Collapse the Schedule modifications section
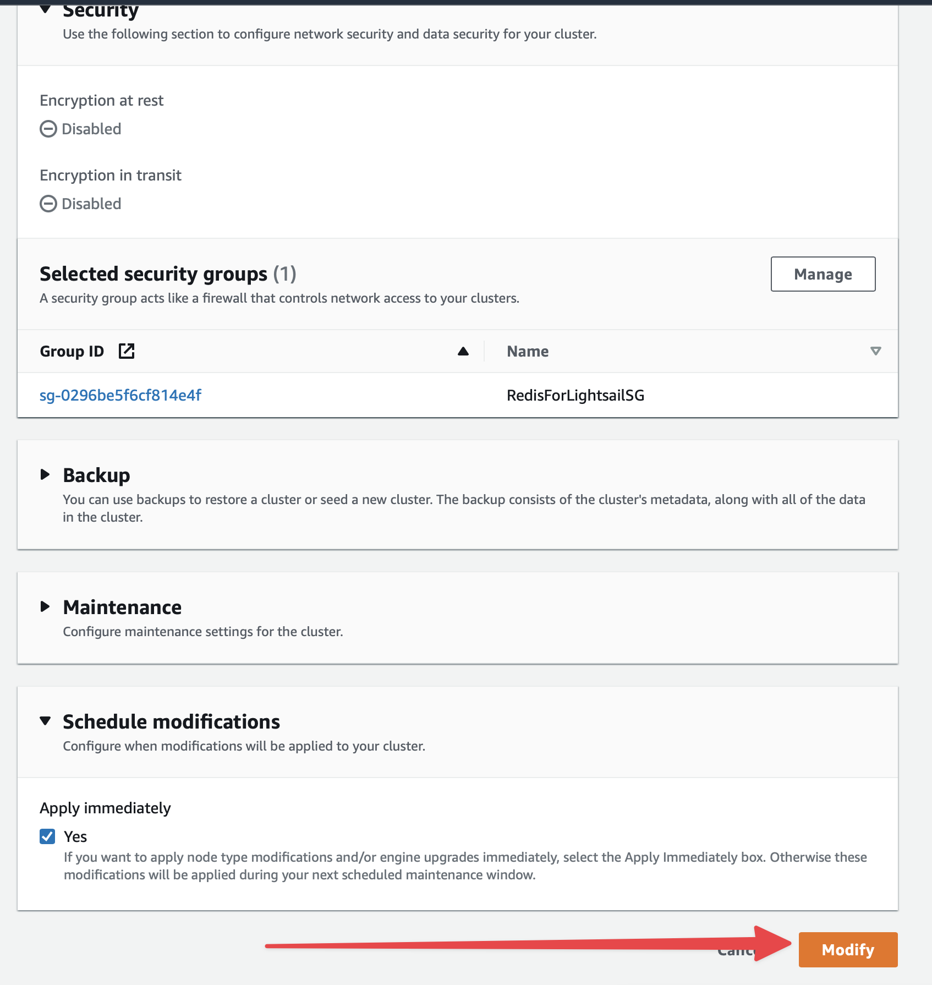Viewport: 932px width, 985px height. pos(46,720)
